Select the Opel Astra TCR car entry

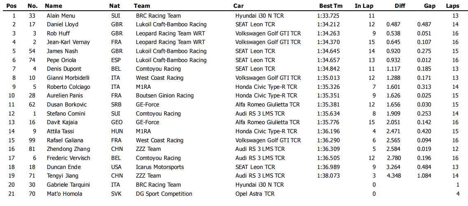click(x=255, y=194)
